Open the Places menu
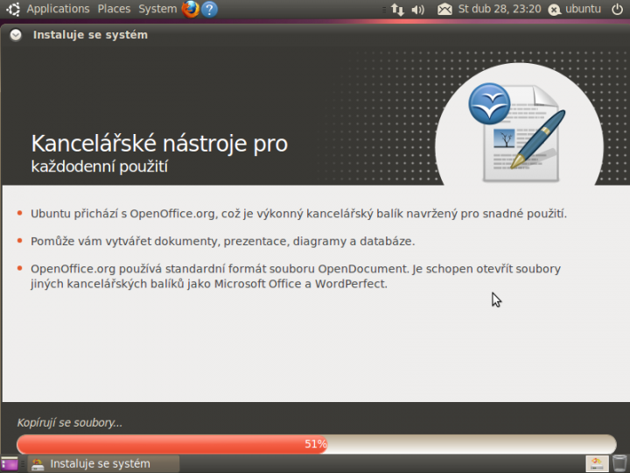 pos(114,9)
